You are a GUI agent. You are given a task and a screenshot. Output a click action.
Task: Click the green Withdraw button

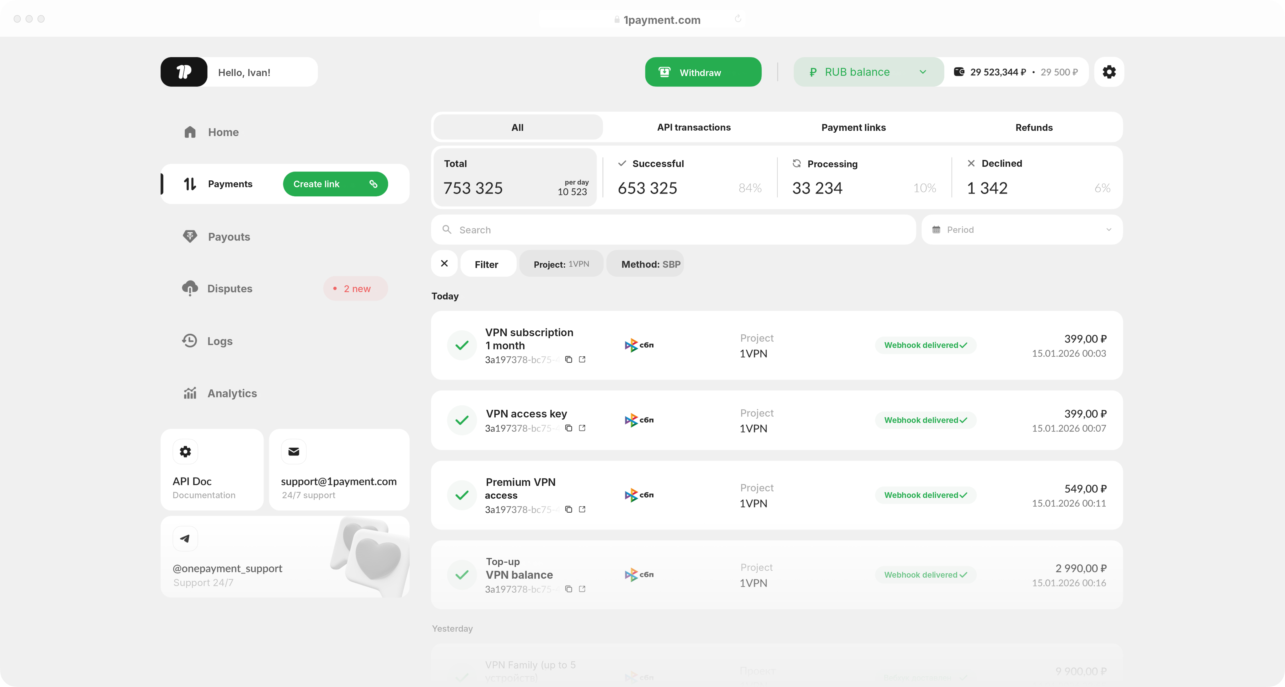pyautogui.click(x=703, y=72)
